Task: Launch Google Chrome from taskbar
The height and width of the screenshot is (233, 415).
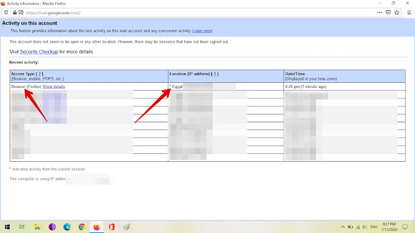Action: [82, 227]
